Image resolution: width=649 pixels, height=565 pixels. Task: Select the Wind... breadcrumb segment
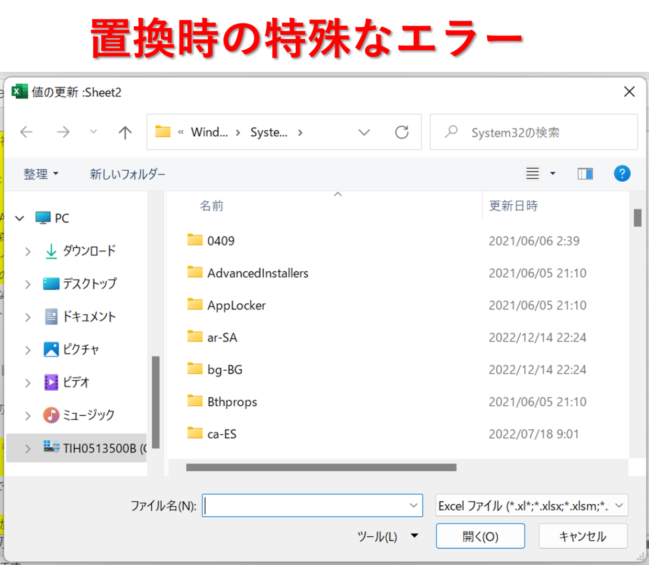pyautogui.click(x=209, y=132)
